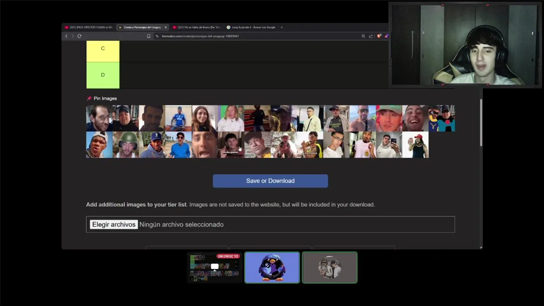Click the bookmark icon beside the address bar
The image size is (544, 306).
[149, 36]
